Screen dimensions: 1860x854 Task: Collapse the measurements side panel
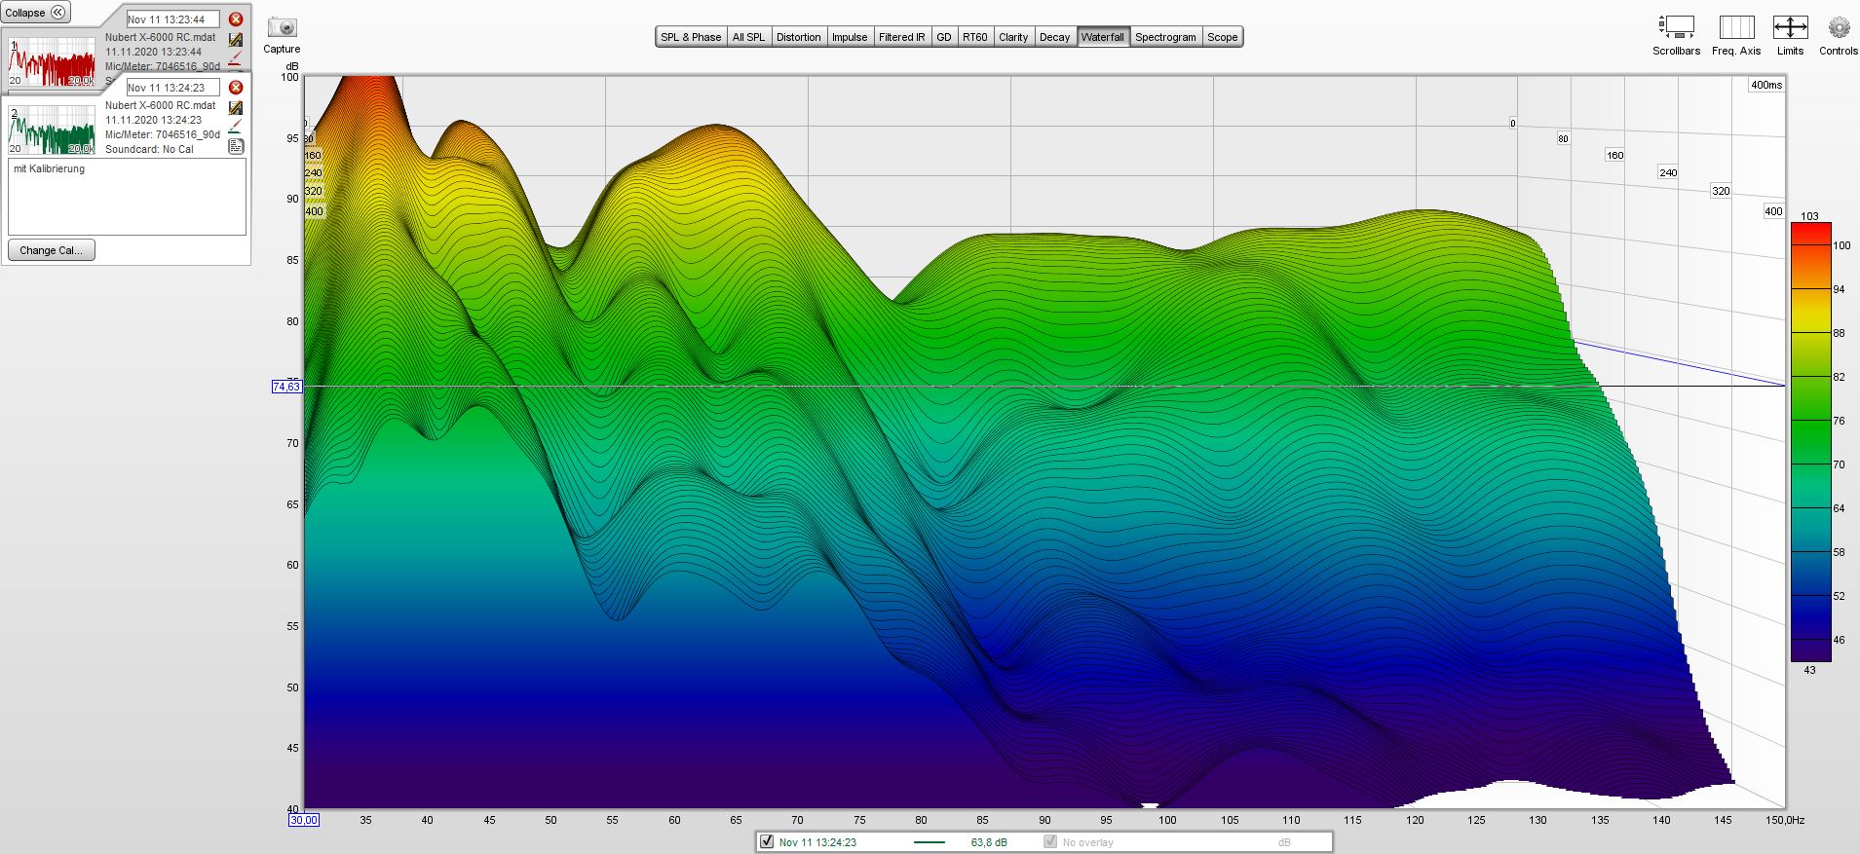[x=35, y=13]
